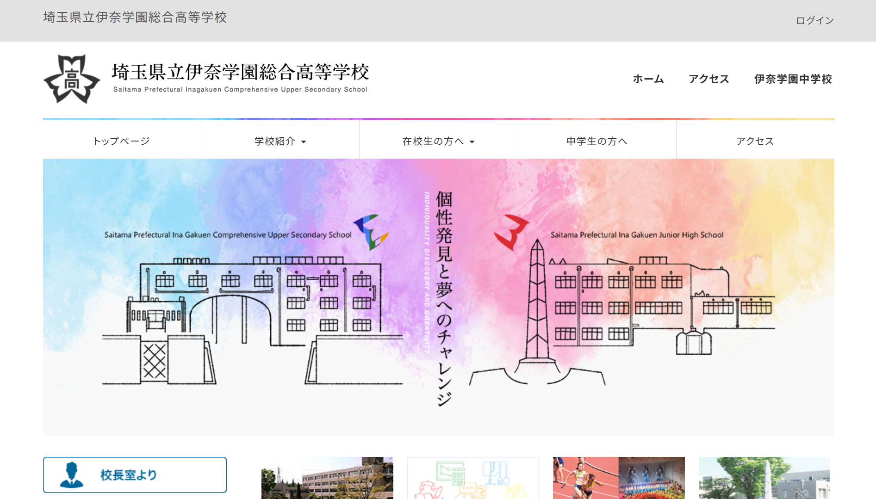Viewport: 876px width, 499px height.
Task: Click the English subtitle under the school name
Action: point(240,90)
